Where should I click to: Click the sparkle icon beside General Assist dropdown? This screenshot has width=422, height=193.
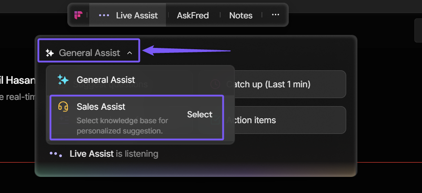pos(50,53)
